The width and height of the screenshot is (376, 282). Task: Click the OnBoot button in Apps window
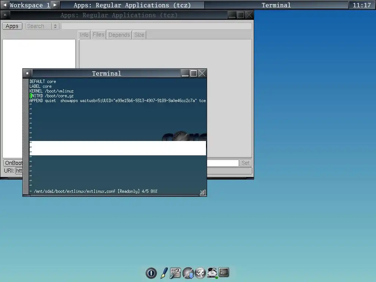coord(13,163)
